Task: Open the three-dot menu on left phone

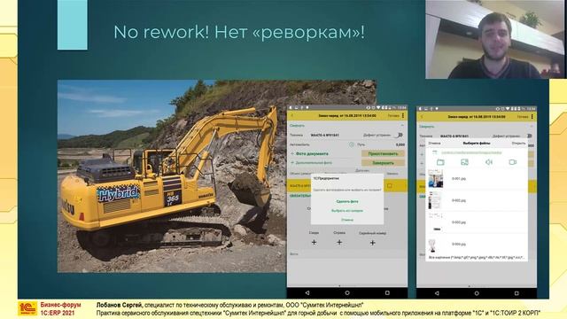Action: click(x=403, y=116)
